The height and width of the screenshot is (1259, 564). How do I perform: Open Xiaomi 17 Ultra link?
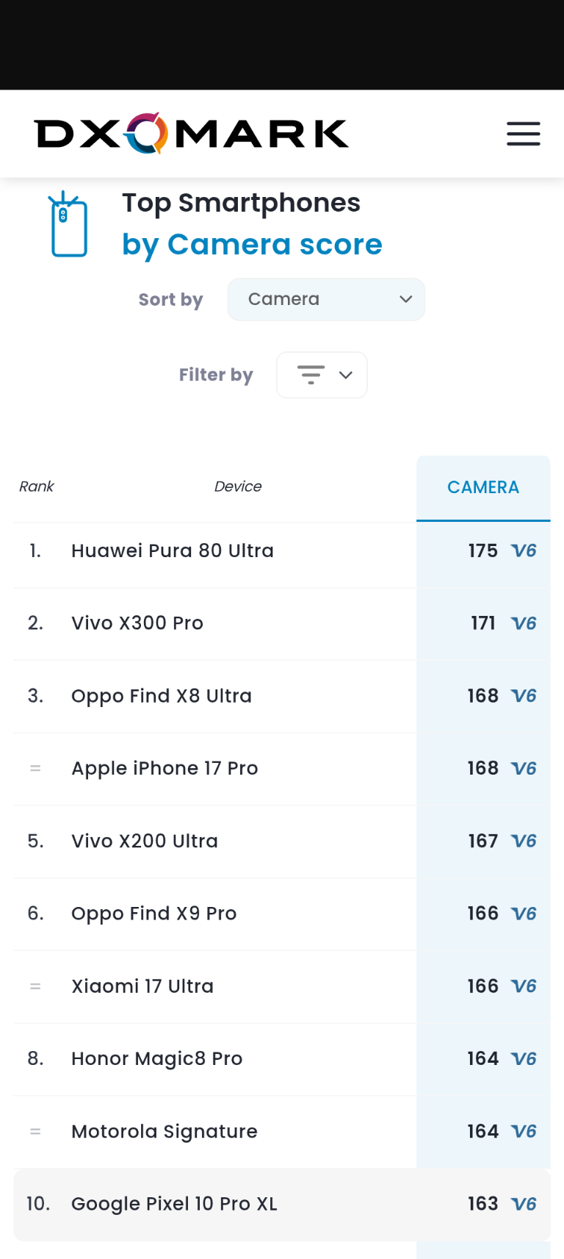pyautogui.click(x=142, y=986)
